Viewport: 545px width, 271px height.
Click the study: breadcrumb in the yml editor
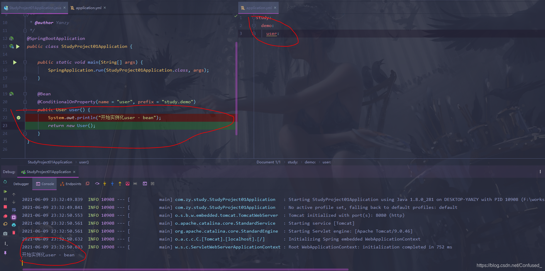click(293, 162)
